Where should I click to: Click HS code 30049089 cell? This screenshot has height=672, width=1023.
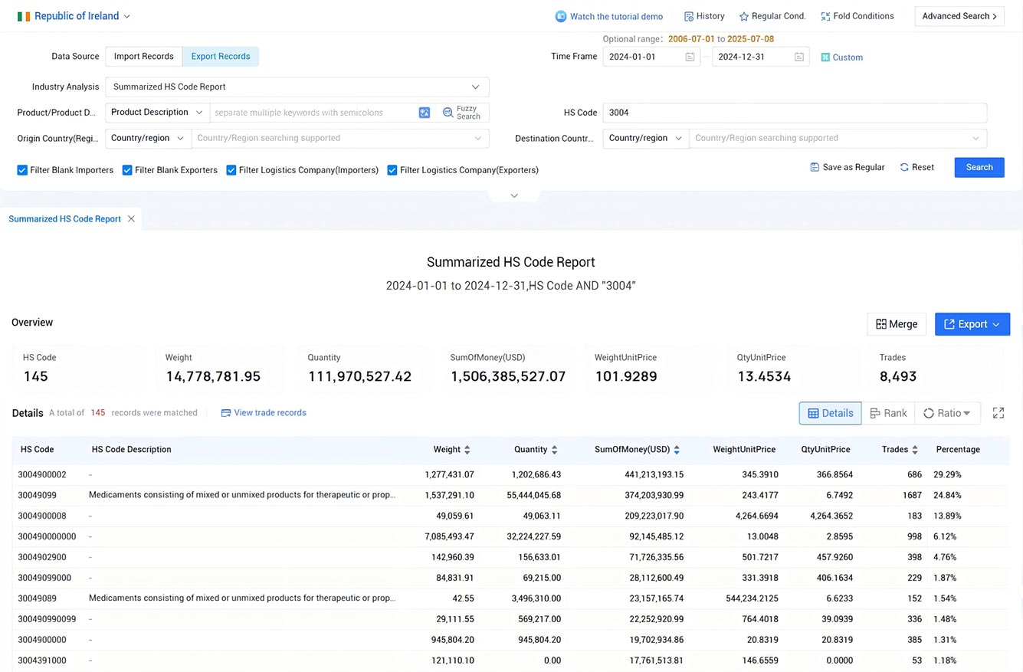[37, 599]
